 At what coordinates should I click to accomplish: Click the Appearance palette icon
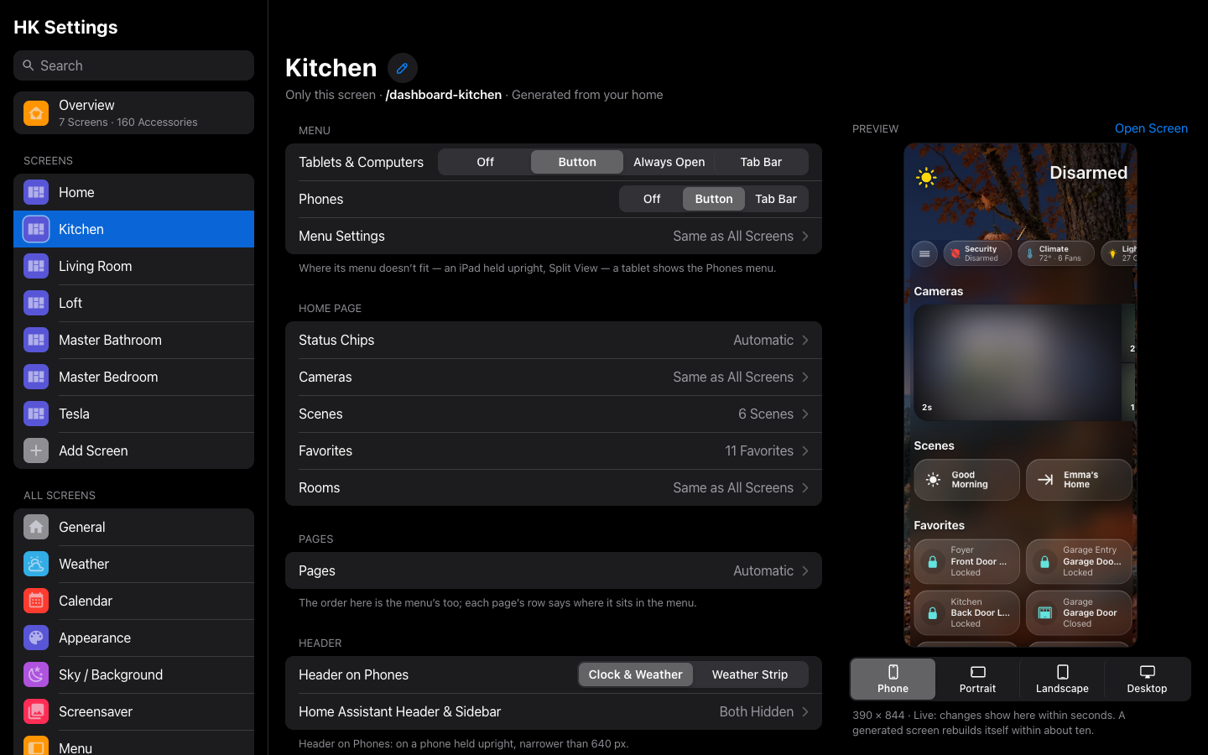(x=36, y=638)
